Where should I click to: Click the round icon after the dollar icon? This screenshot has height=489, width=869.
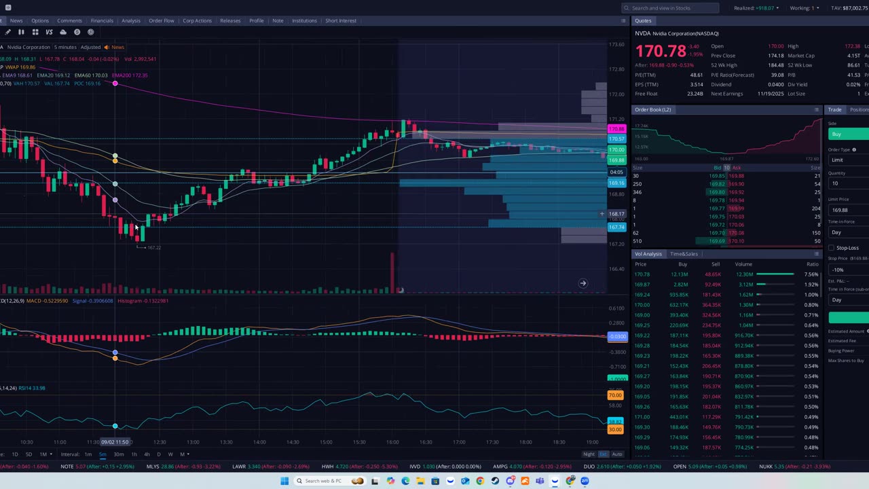(90, 32)
